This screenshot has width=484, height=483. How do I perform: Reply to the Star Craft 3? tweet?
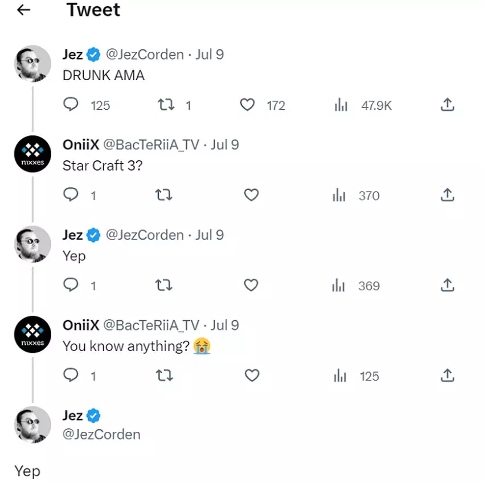(71, 195)
